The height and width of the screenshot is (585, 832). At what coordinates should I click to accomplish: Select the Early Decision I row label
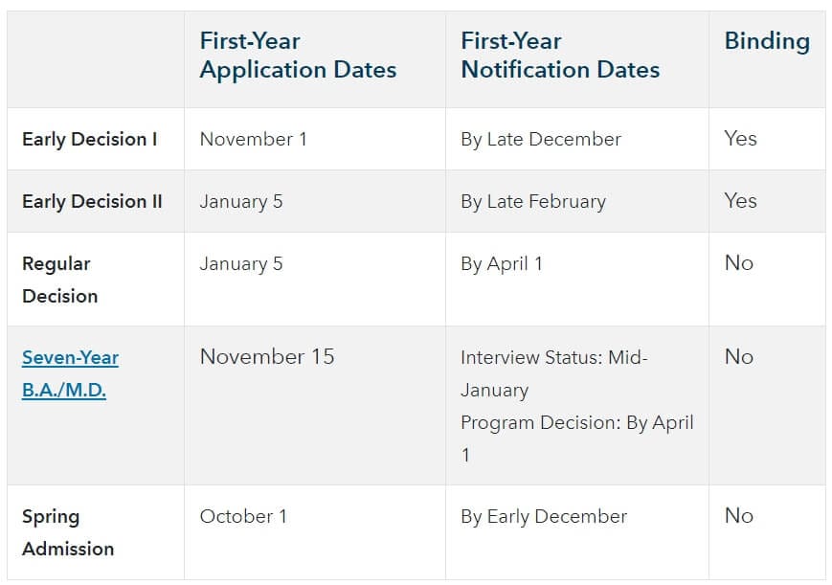coord(90,139)
